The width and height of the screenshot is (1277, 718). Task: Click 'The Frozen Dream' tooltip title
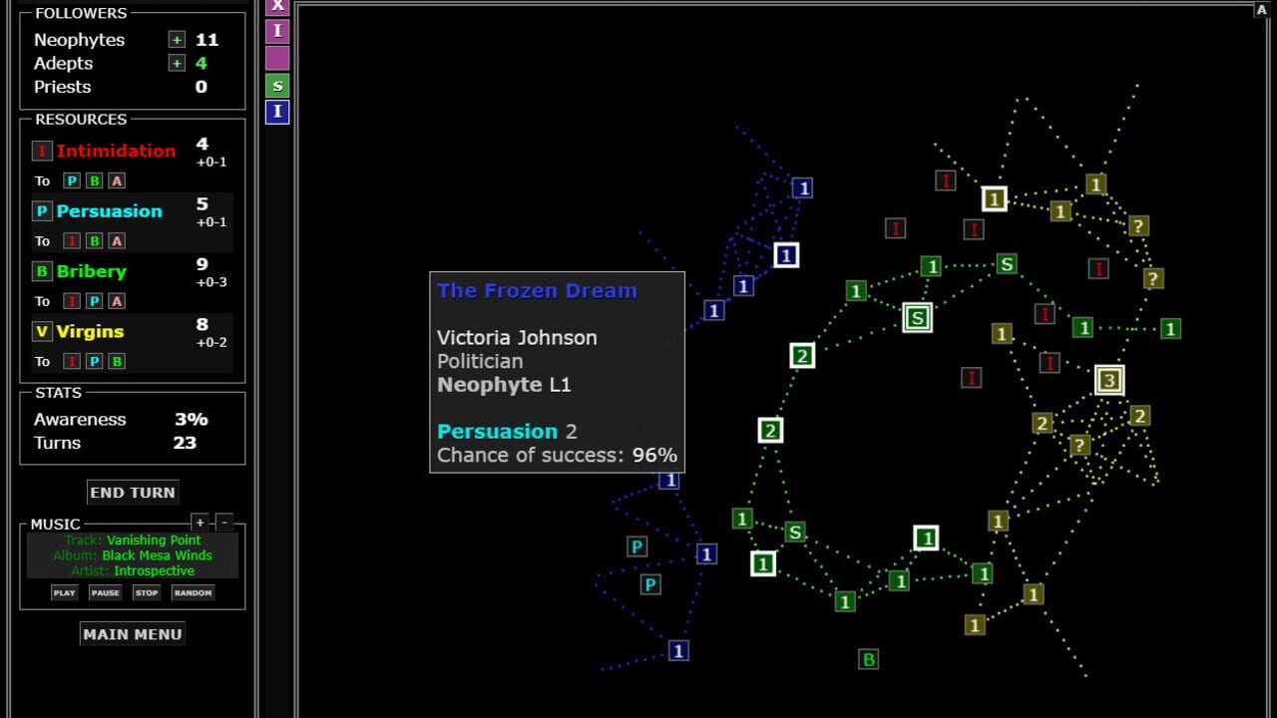(537, 291)
